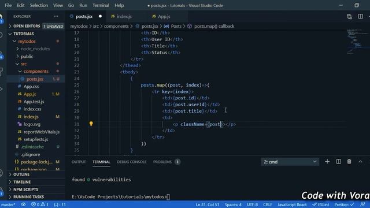Maximize the panel with chevron up

click(x=360, y=162)
